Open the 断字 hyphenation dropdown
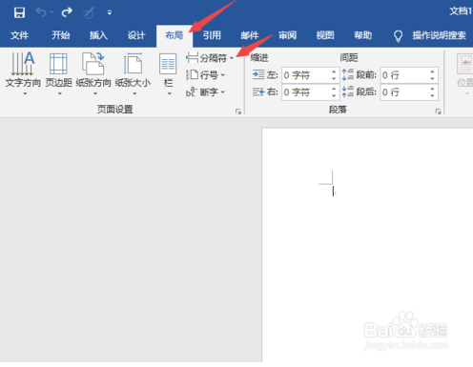The width and height of the screenshot is (473, 367). (x=206, y=92)
